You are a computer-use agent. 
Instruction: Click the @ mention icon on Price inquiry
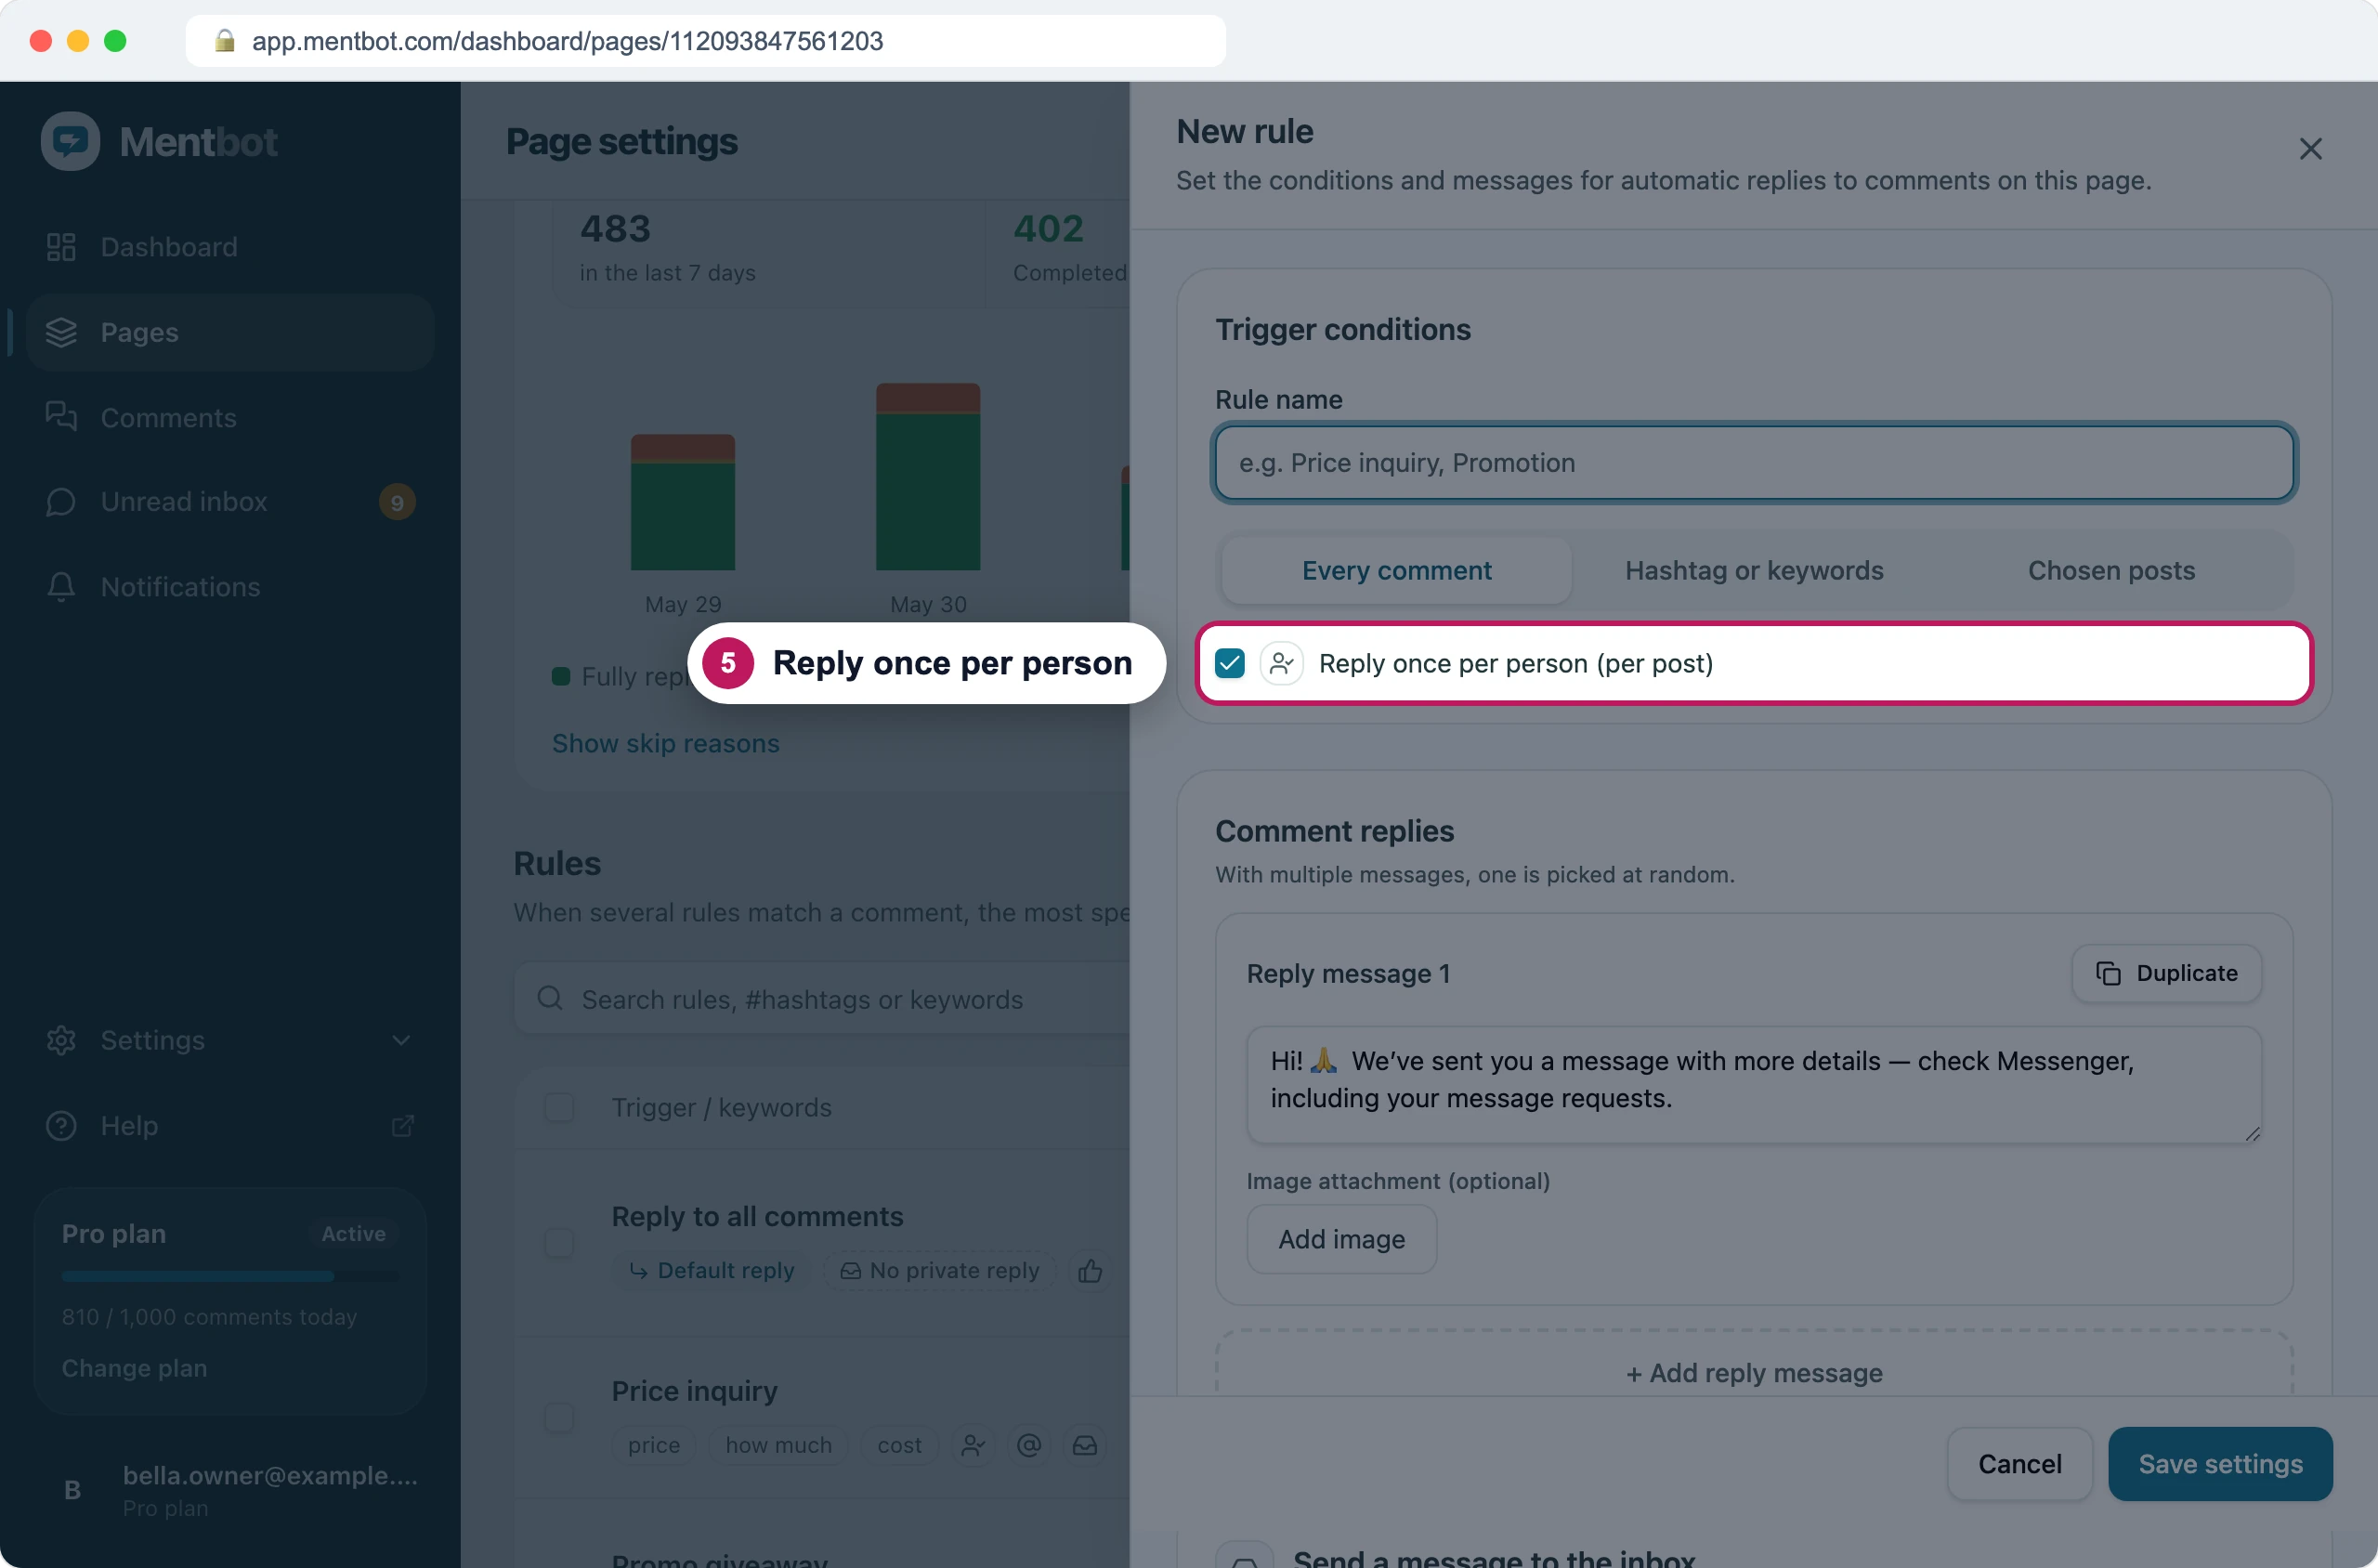click(x=1029, y=1445)
